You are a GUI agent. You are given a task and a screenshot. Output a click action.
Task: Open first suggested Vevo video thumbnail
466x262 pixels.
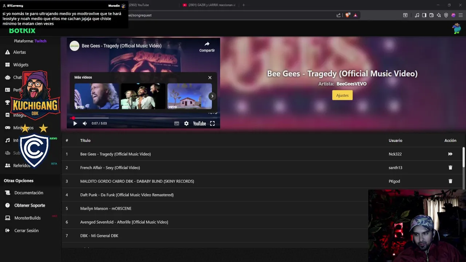[x=96, y=96]
